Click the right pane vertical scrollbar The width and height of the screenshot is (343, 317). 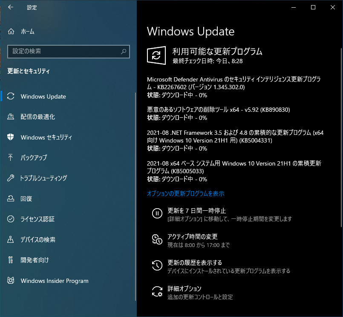[x=341, y=137]
